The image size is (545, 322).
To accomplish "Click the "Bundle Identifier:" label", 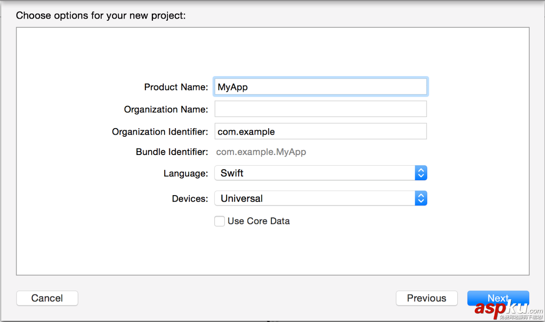I will (x=172, y=152).
